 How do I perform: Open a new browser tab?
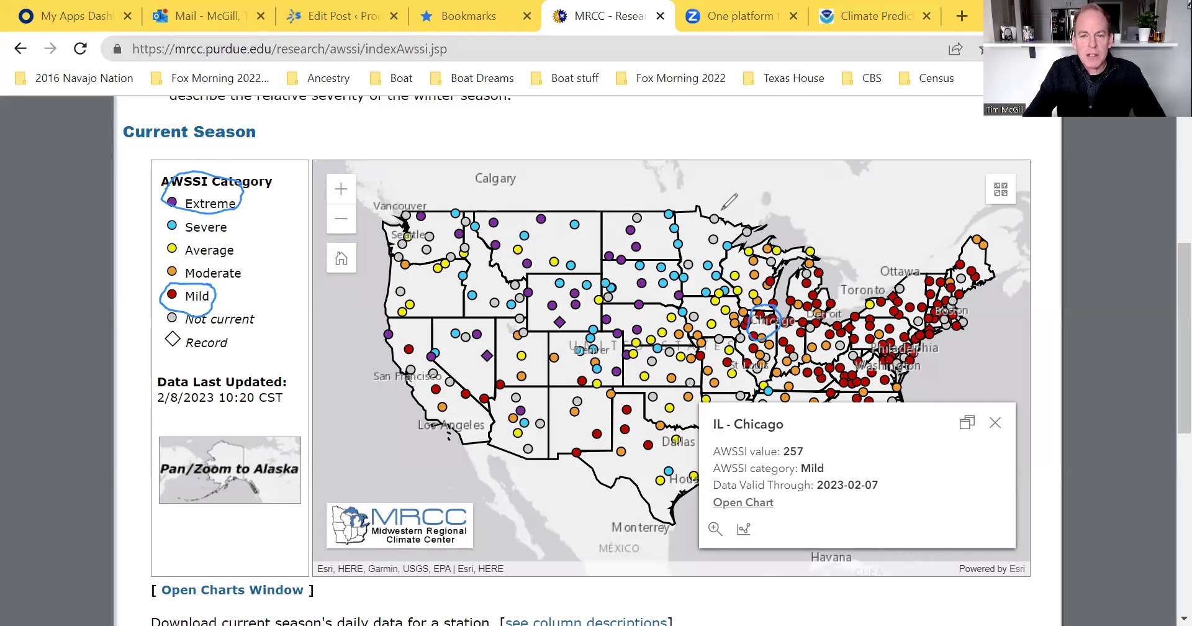click(962, 16)
